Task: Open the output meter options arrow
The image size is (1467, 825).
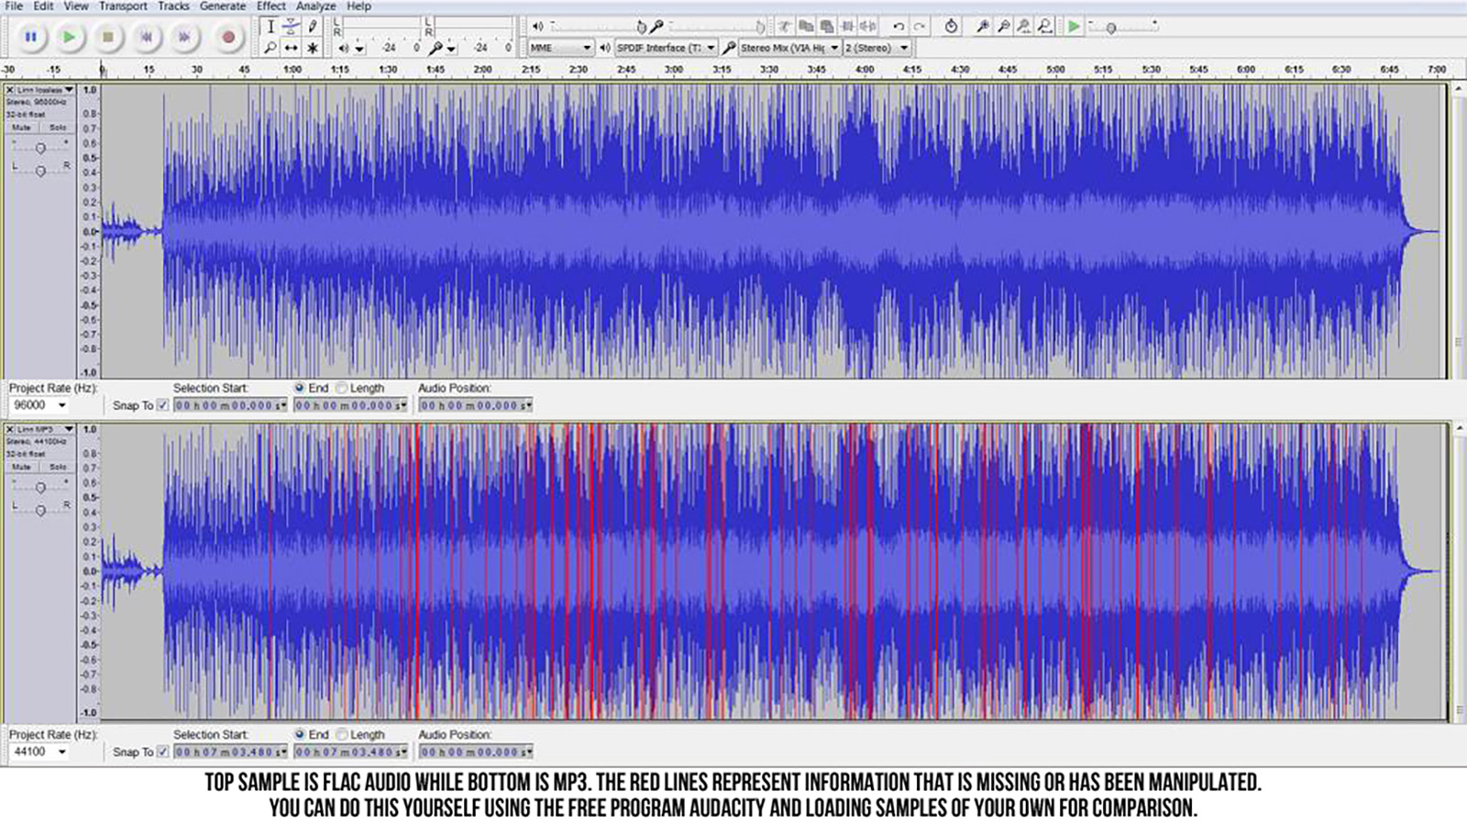Action: (359, 49)
